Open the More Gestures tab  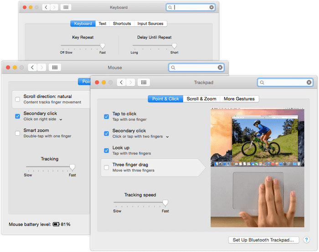tap(239, 99)
